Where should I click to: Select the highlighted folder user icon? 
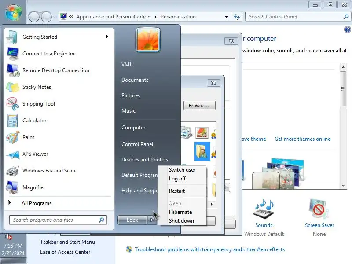[x=202, y=151]
